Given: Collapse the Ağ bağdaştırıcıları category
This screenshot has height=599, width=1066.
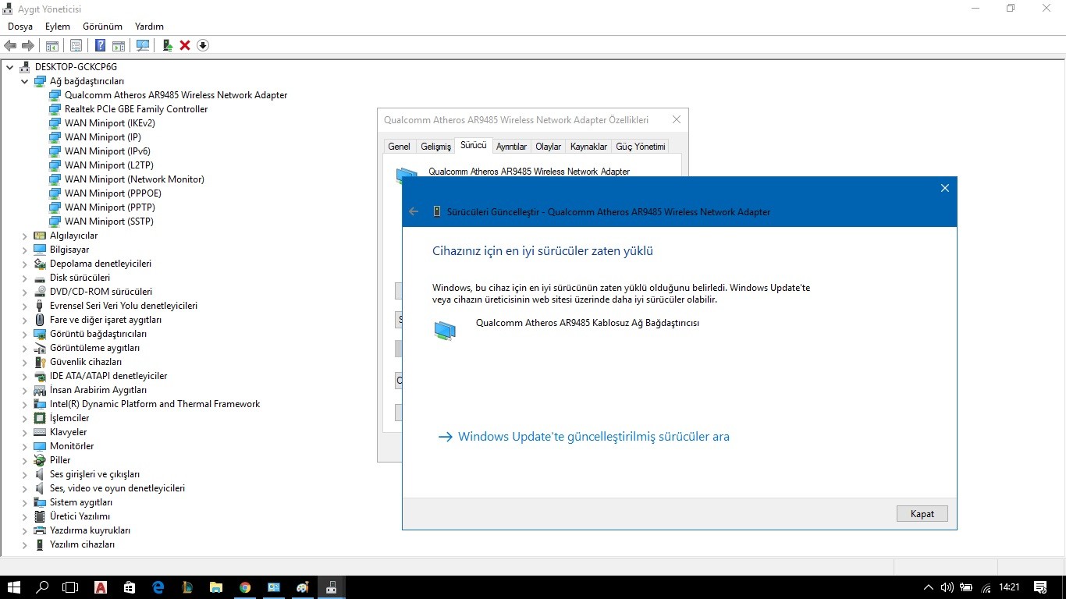Looking at the screenshot, I should [x=24, y=81].
